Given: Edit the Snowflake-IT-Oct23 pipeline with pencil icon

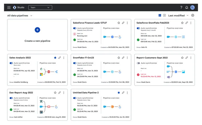Looking at the screenshot, I should point(123,58).
